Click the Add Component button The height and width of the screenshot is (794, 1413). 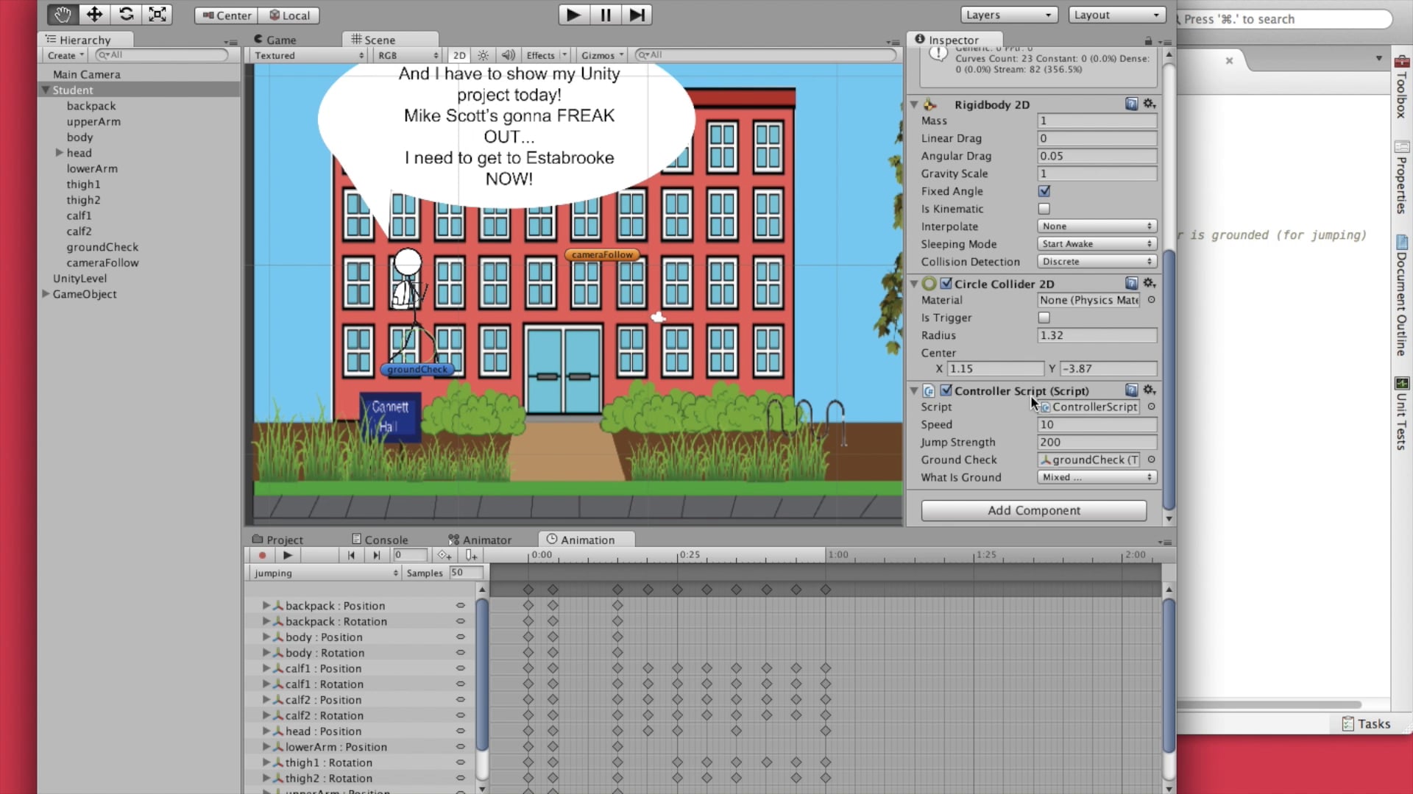point(1034,510)
